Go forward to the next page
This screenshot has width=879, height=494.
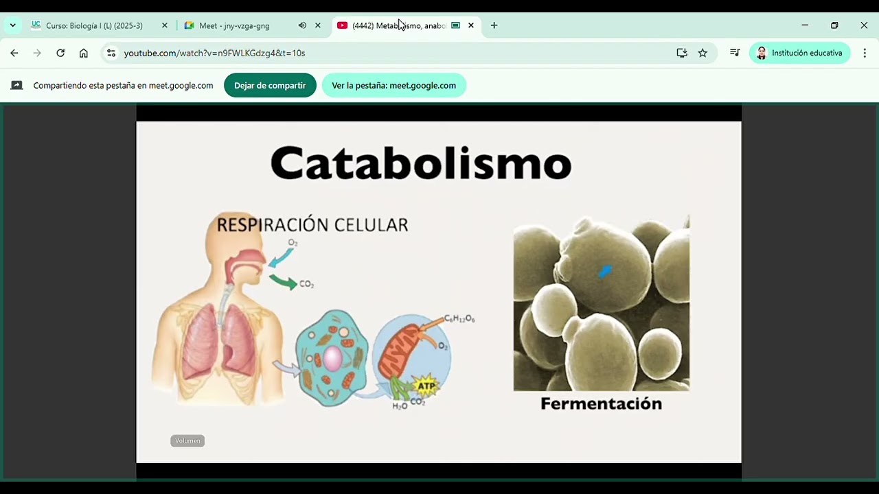coord(37,53)
